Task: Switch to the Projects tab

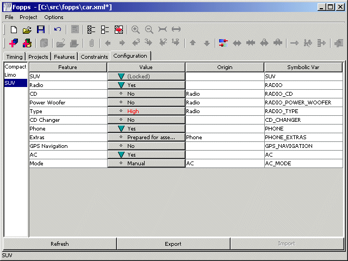Action: pos(38,57)
